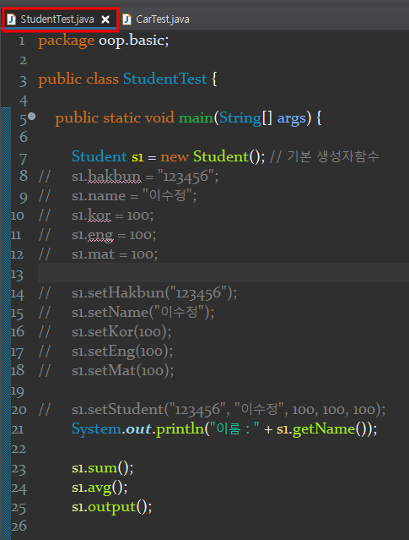Click 'avg' method call on line 24
The image size is (409, 540).
(100, 488)
